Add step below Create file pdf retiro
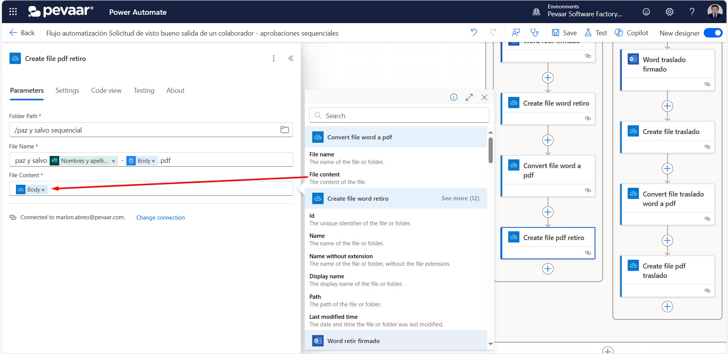728x354 pixels. point(548,269)
